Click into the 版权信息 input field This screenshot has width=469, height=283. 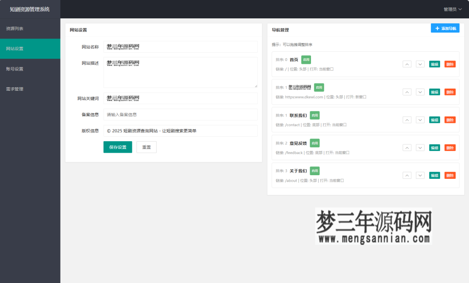click(180, 131)
